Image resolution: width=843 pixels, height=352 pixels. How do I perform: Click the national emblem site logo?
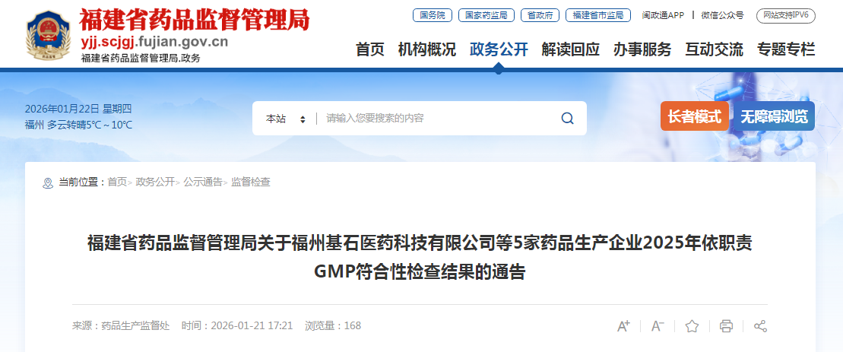[x=49, y=36]
